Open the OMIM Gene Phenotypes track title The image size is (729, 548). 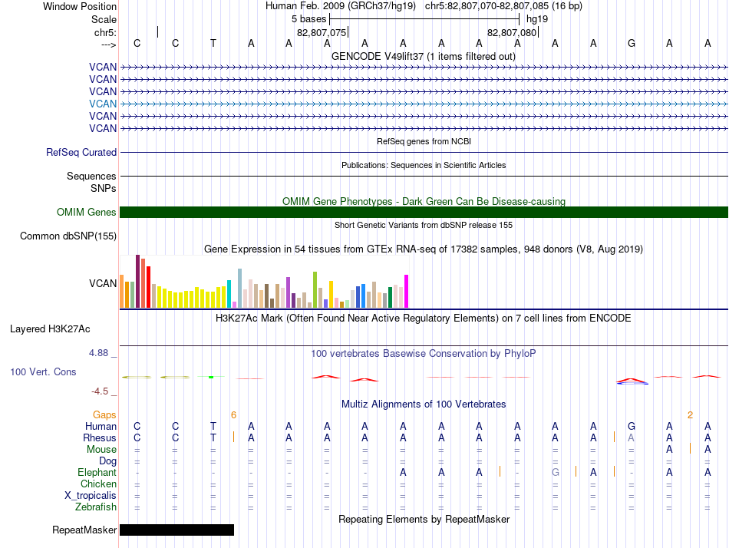point(424,201)
